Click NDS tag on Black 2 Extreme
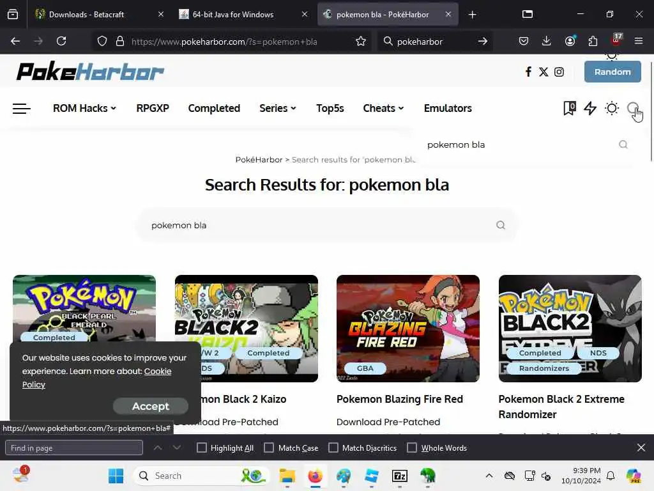Image resolution: width=654 pixels, height=491 pixels. coord(598,353)
